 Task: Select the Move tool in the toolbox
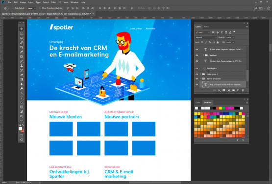pyautogui.click(x=22, y=29)
